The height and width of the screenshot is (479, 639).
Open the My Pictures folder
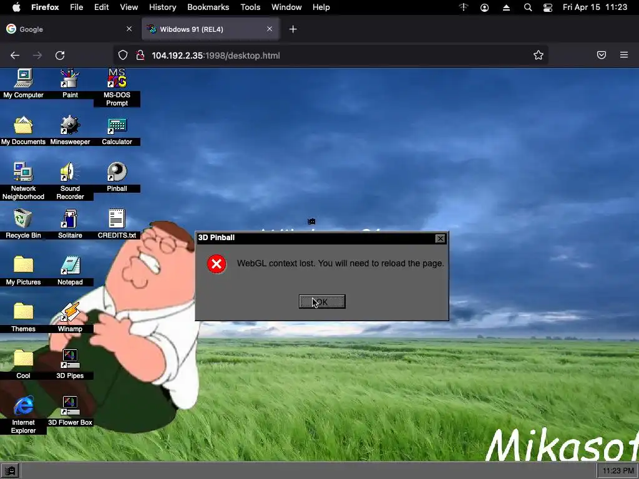pos(23,271)
